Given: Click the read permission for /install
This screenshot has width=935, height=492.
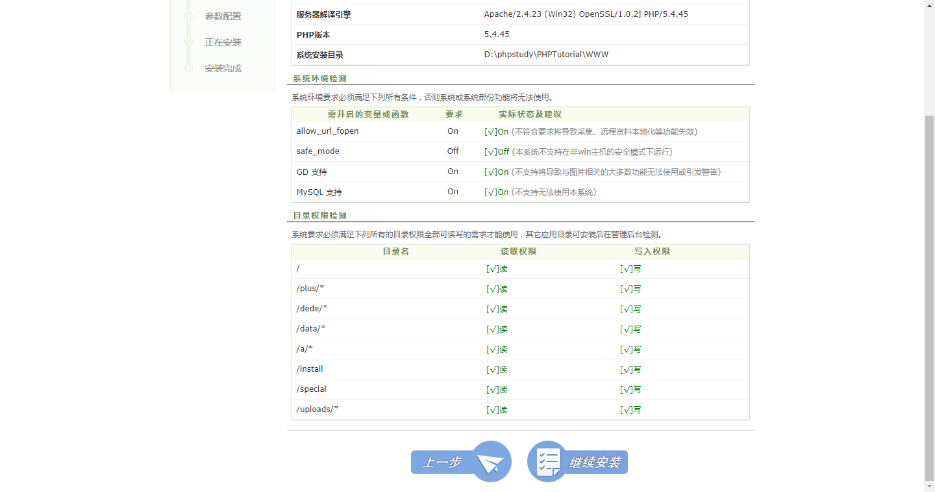Looking at the screenshot, I should [497, 369].
